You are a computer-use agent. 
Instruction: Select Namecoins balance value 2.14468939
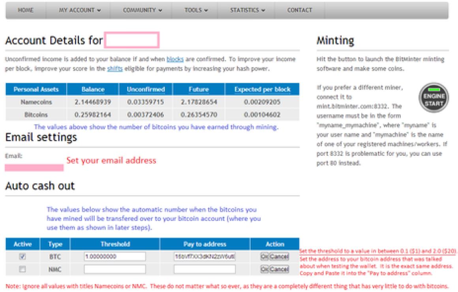(93, 102)
